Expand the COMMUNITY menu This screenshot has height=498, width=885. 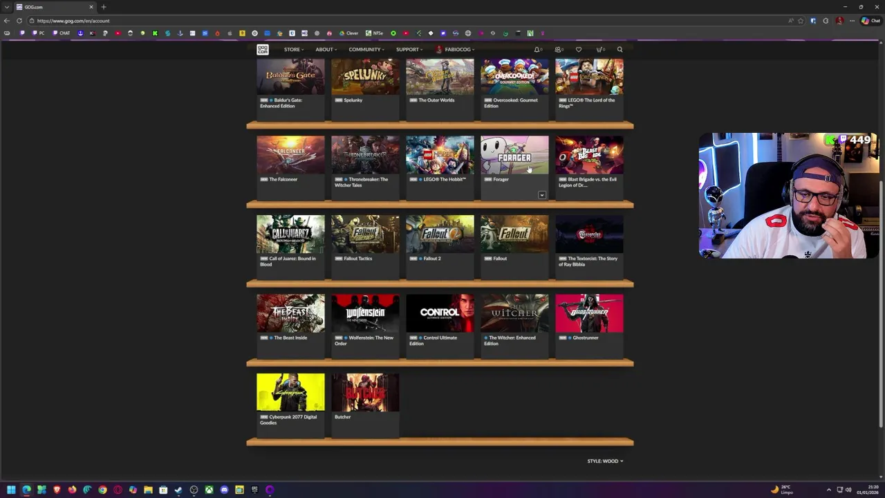click(366, 49)
